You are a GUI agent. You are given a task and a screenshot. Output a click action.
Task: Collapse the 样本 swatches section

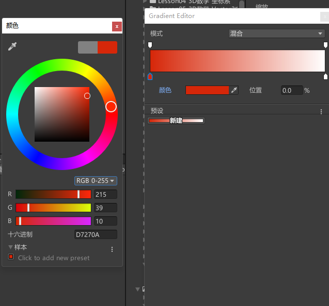11,247
